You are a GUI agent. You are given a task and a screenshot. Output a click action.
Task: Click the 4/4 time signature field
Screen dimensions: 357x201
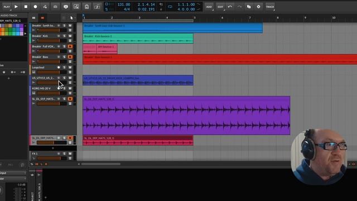pyautogui.click(x=127, y=9)
